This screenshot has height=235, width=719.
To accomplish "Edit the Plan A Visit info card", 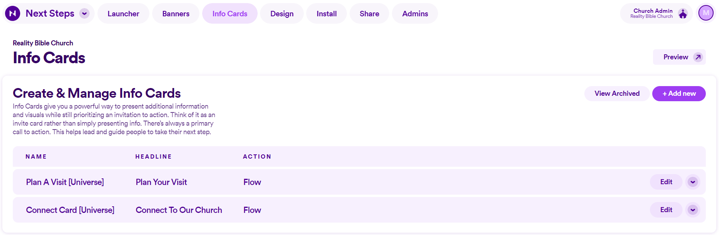I will (666, 182).
